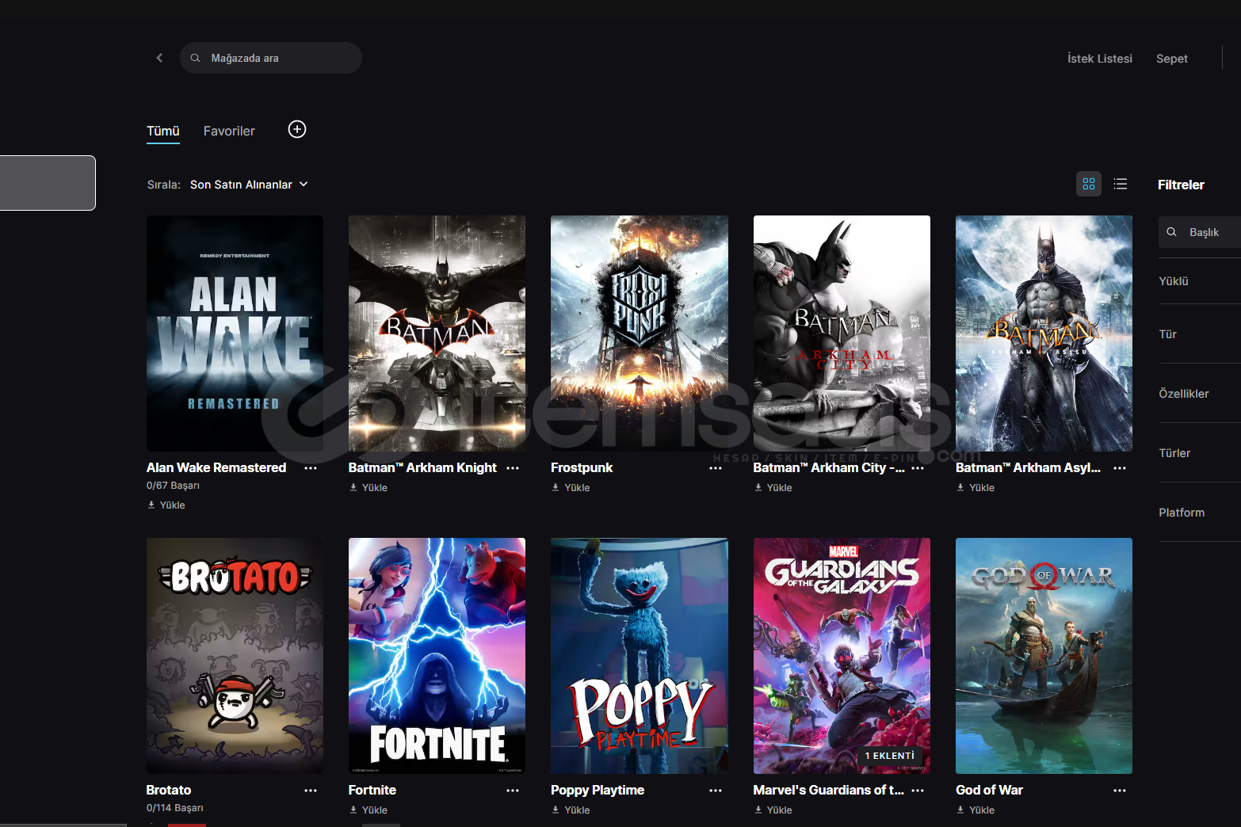This screenshot has height=827, width=1241.
Task: Open the Sepet cart
Action: click(1171, 59)
